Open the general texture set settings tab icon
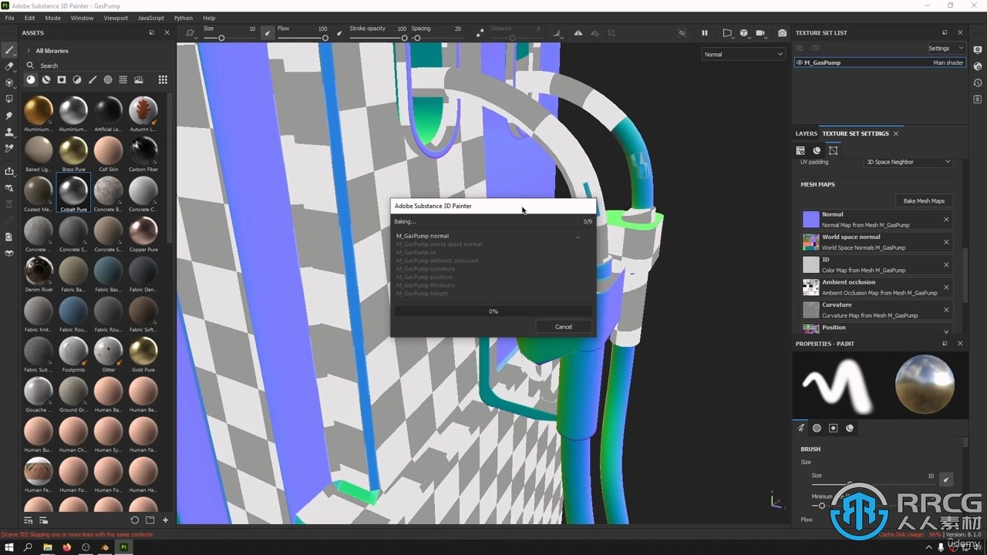The height and width of the screenshot is (555, 987). click(800, 150)
